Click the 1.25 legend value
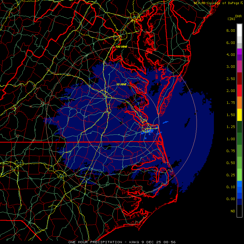 pyautogui.click(x=231, y=127)
